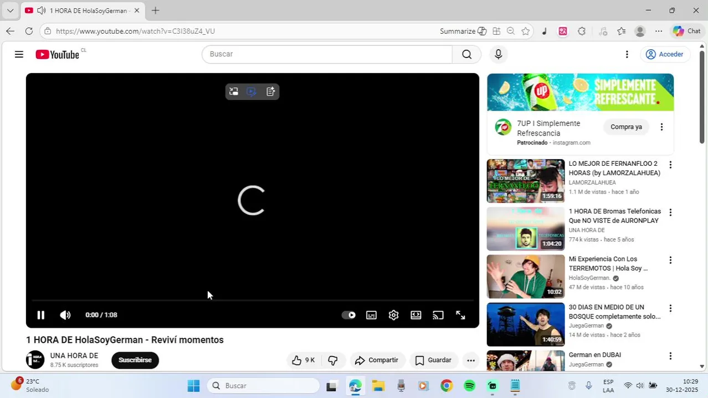This screenshot has width=708, height=398.
Task: Open options for 30 DIAS BOSQUE video
Action: 670,308
